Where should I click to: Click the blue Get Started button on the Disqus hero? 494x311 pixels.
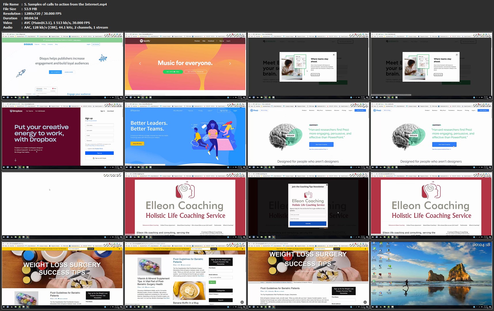pos(55,72)
